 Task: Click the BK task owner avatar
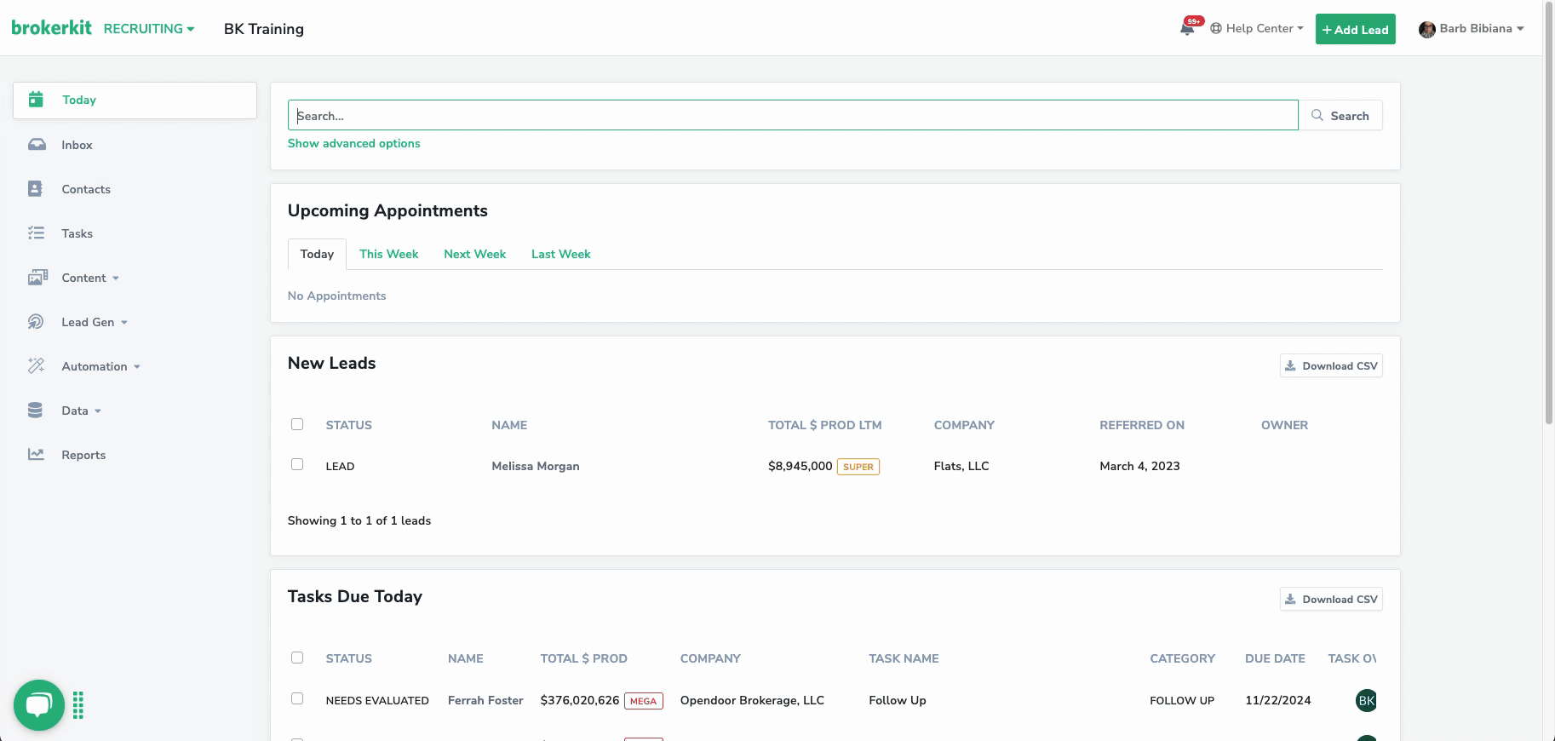(1365, 700)
